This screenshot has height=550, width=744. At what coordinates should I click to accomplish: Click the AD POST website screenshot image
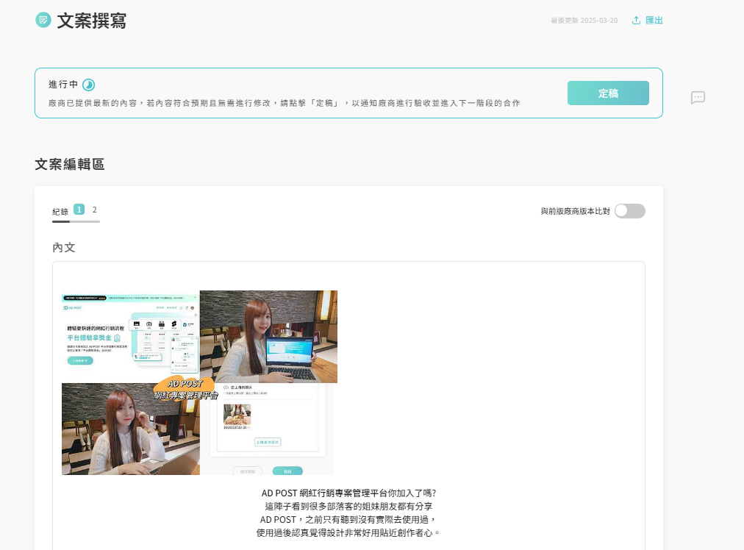130,336
